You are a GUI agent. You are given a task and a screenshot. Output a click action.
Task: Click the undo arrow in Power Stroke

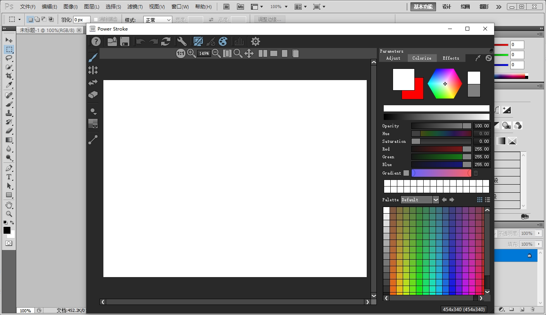[141, 41]
